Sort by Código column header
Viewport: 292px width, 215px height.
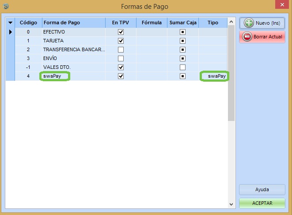point(28,23)
